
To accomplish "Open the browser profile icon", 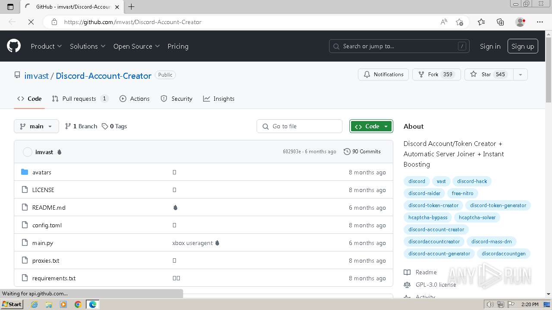I will point(521,22).
